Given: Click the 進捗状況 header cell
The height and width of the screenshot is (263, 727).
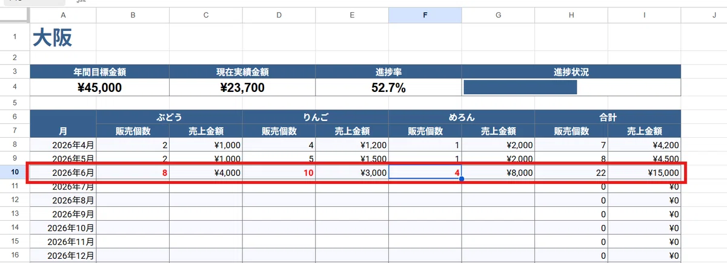Looking at the screenshot, I should [x=571, y=71].
